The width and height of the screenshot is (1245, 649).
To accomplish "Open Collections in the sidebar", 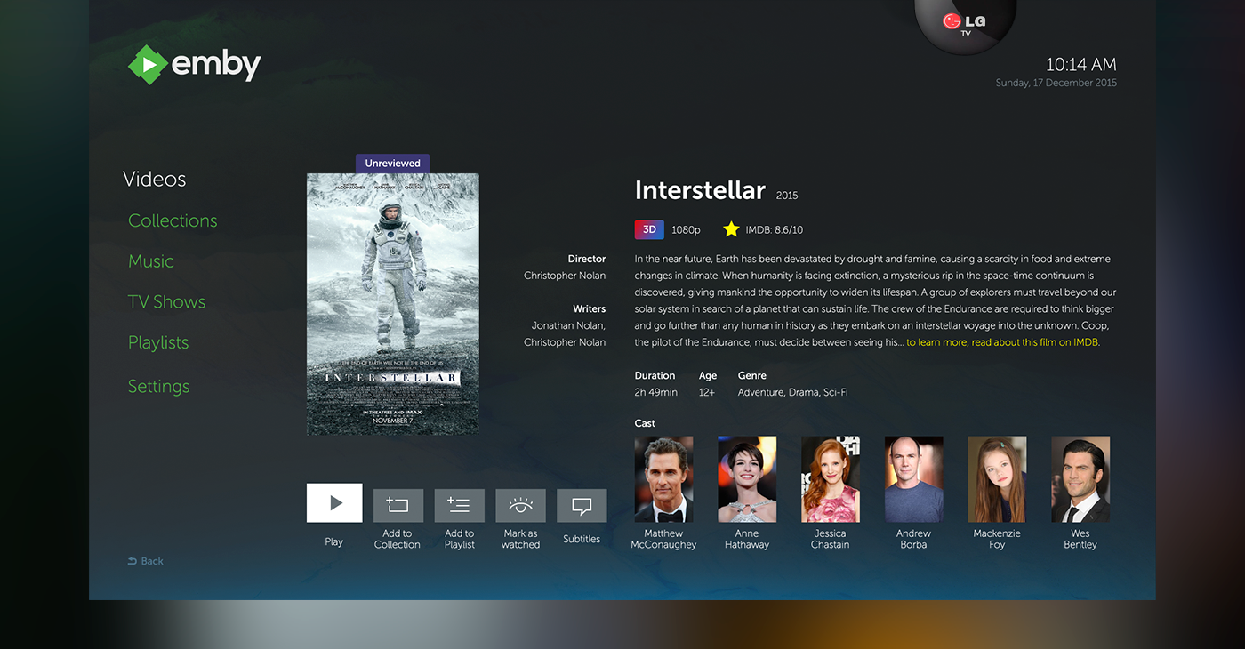I will click(x=173, y=220).
